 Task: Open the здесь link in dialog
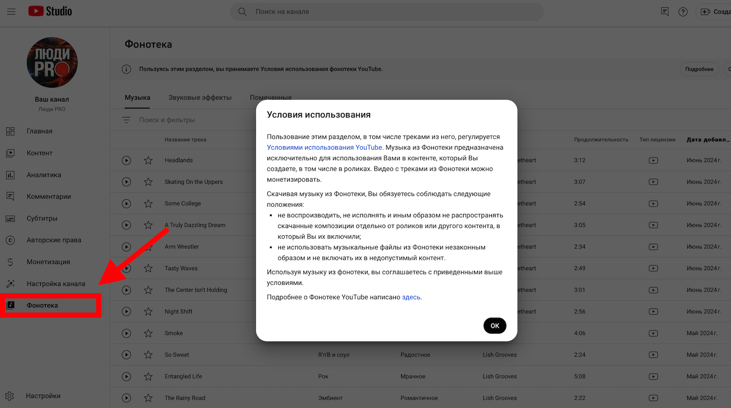(x=411, y=297)
